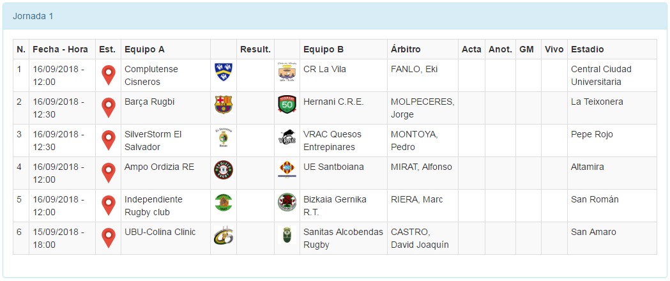
Task: Click the UE Santboiana team name
Action: [x=333, y=167]
